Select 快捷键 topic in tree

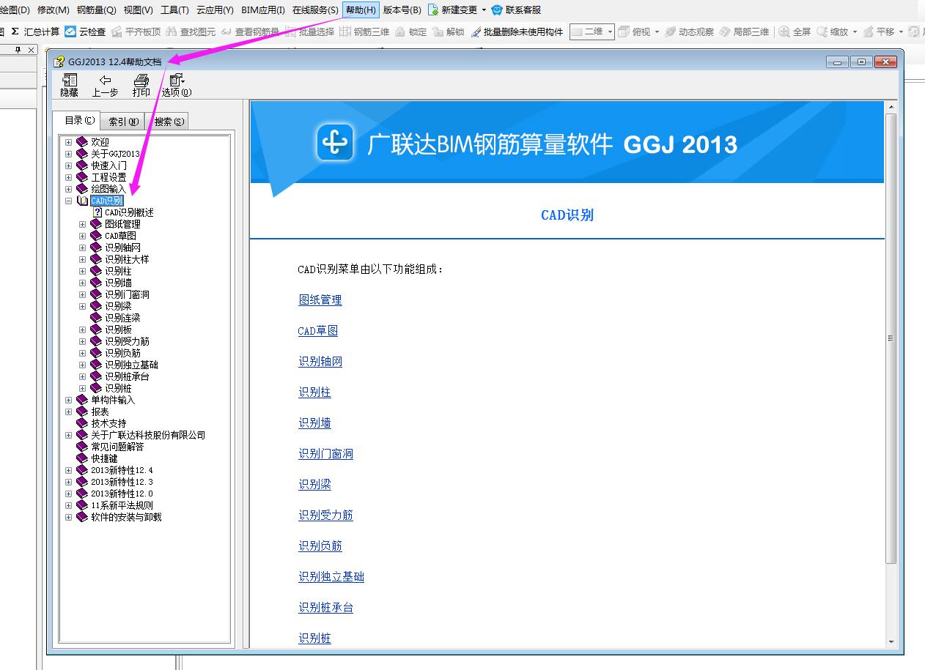[x=104, y=458]
